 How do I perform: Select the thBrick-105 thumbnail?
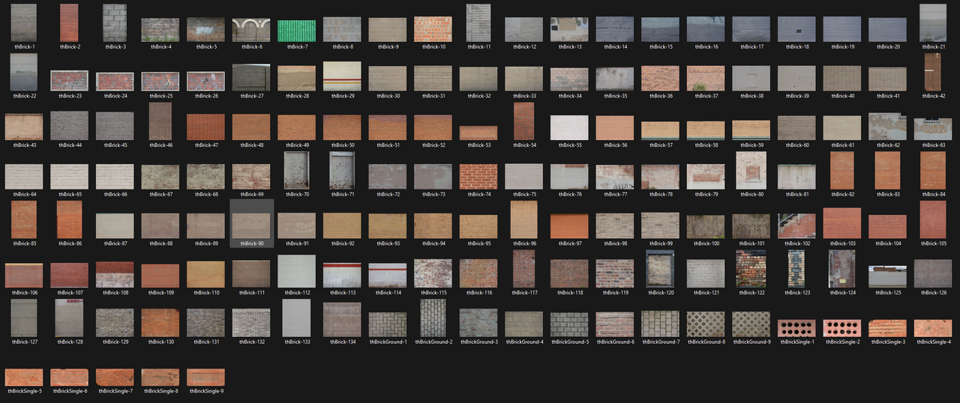pyautogui.click(x=933, y=219)
